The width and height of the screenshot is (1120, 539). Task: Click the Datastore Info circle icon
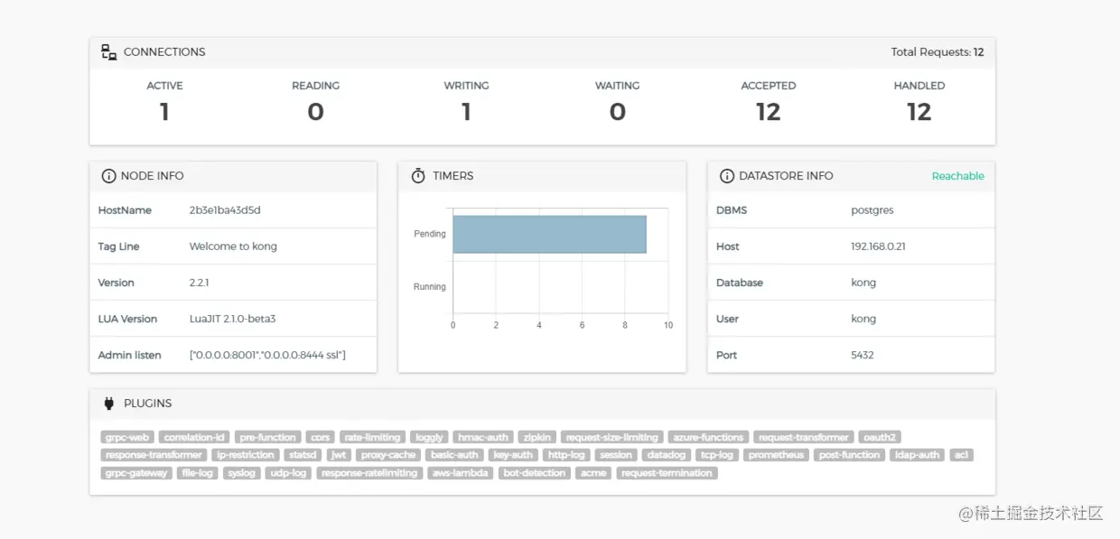(726, 176)
